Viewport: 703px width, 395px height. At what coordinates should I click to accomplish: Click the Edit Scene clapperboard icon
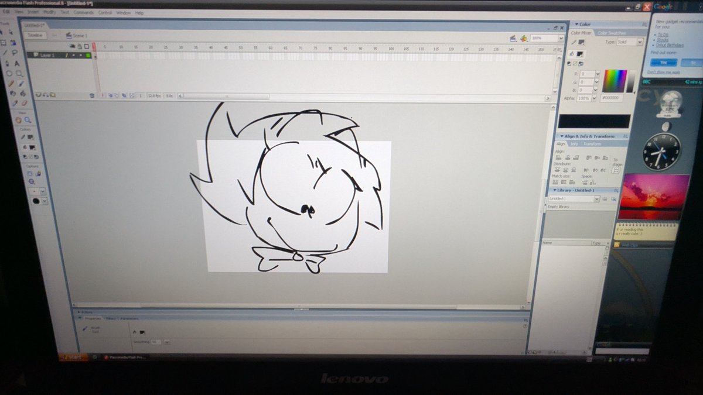(x=513, y=38)
